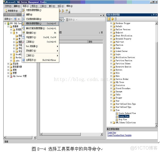Expand the Database Trigger folder
The height and width of the screenshot is (153, 160).
click(x=111, y=23)
